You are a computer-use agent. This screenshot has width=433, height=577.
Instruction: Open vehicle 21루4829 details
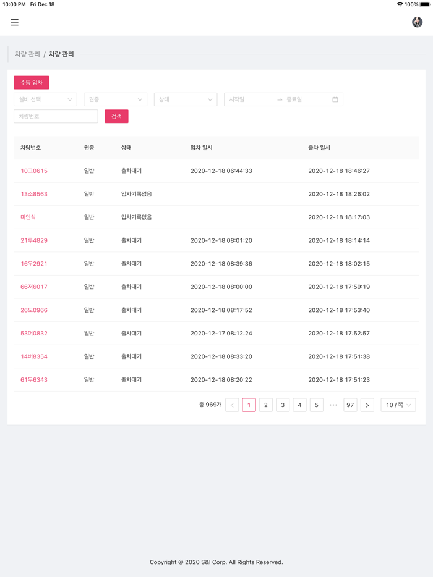[x=34, y=240]
